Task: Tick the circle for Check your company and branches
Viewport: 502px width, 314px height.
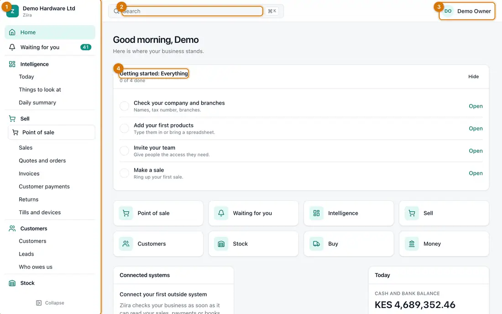Action: coord(124,106)
